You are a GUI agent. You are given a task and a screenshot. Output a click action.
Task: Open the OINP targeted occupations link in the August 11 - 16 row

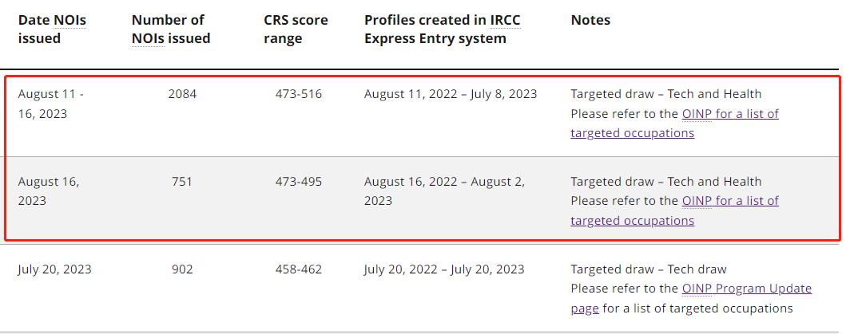[x=730, y=114]
